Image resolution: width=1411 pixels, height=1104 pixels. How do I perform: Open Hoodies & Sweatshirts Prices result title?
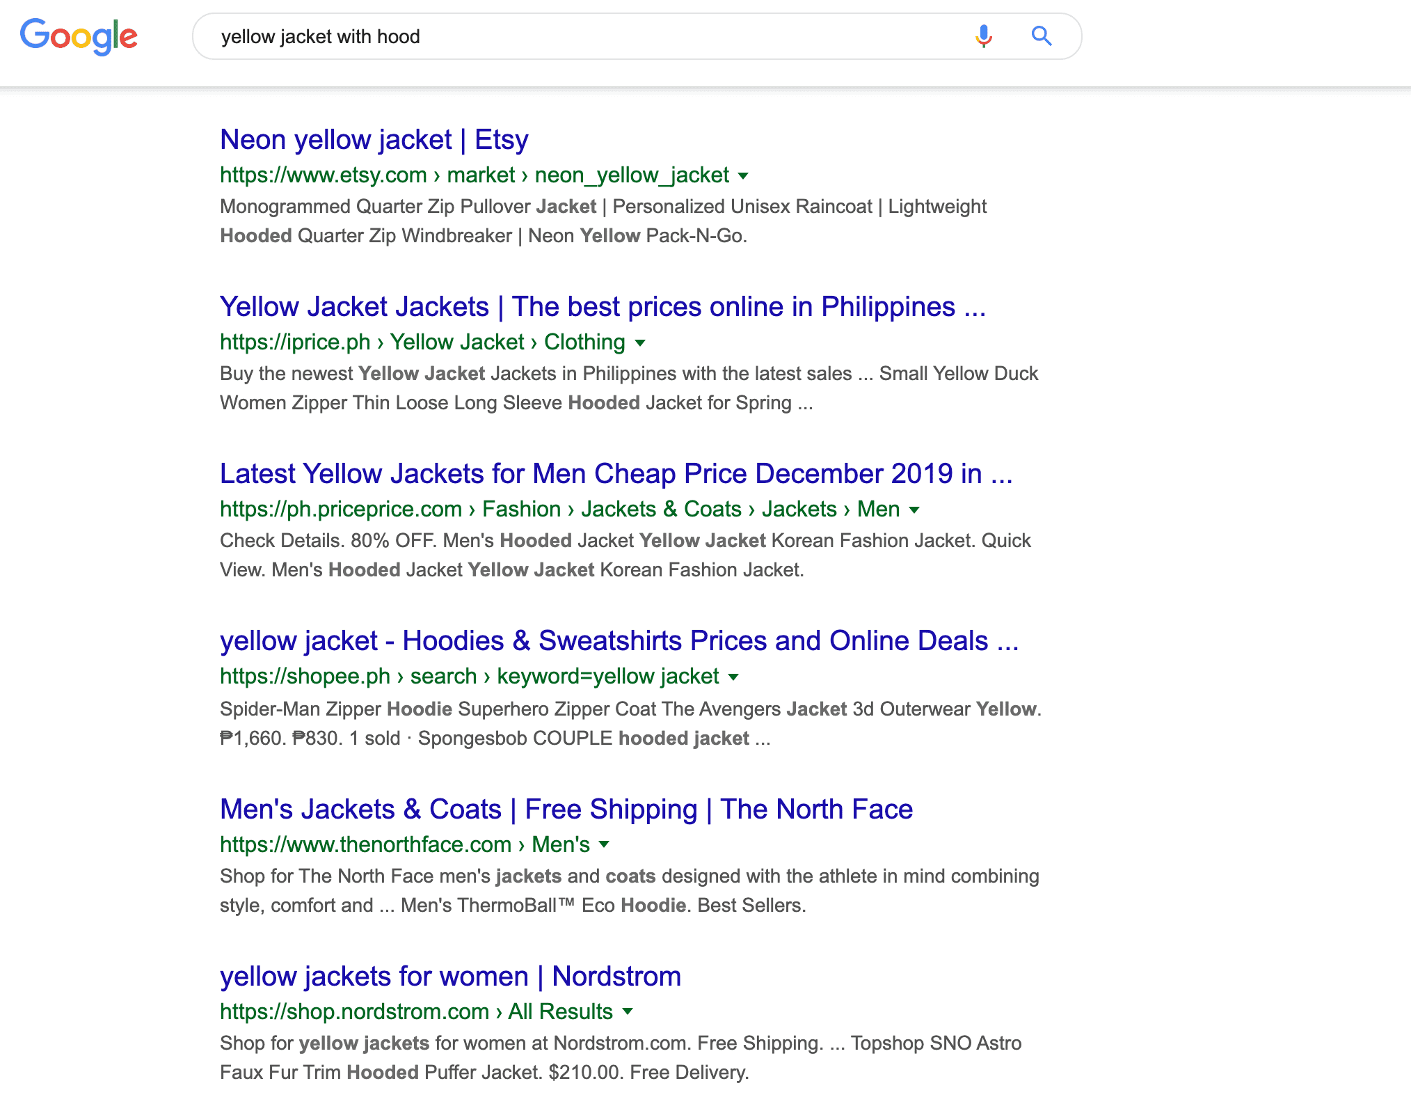[619, 641]
